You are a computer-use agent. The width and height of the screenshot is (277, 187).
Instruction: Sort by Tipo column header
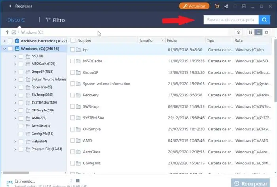coord(211,40)
